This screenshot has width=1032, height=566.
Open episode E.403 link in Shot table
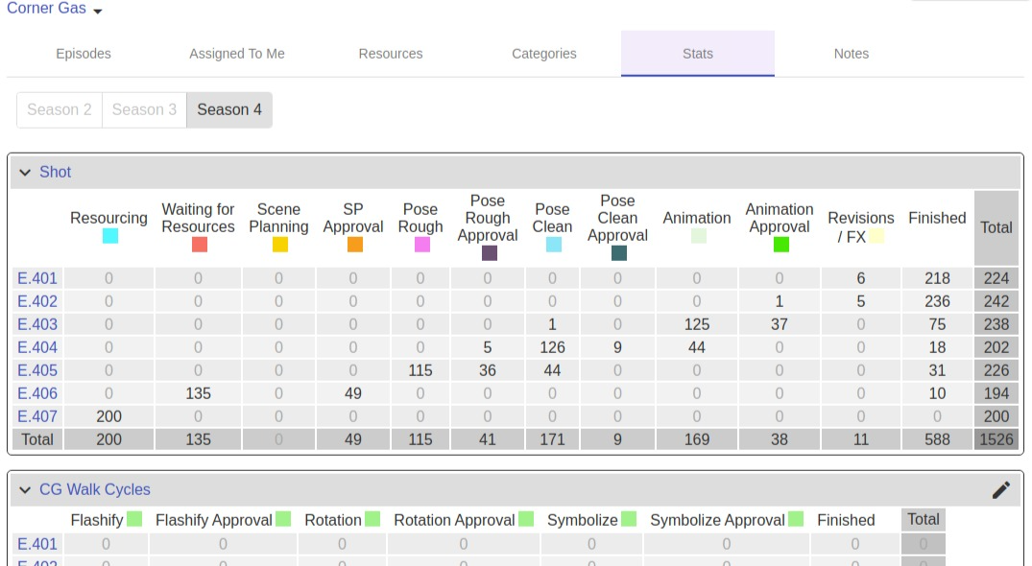[x=37, y=324]
